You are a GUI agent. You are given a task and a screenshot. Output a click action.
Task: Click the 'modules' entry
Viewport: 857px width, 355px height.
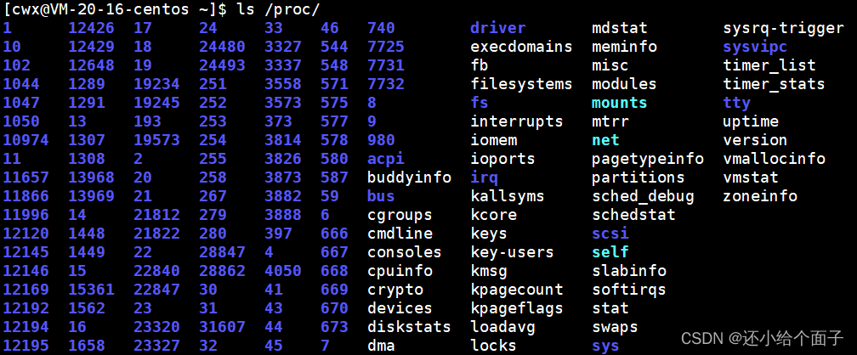(624, 84)
